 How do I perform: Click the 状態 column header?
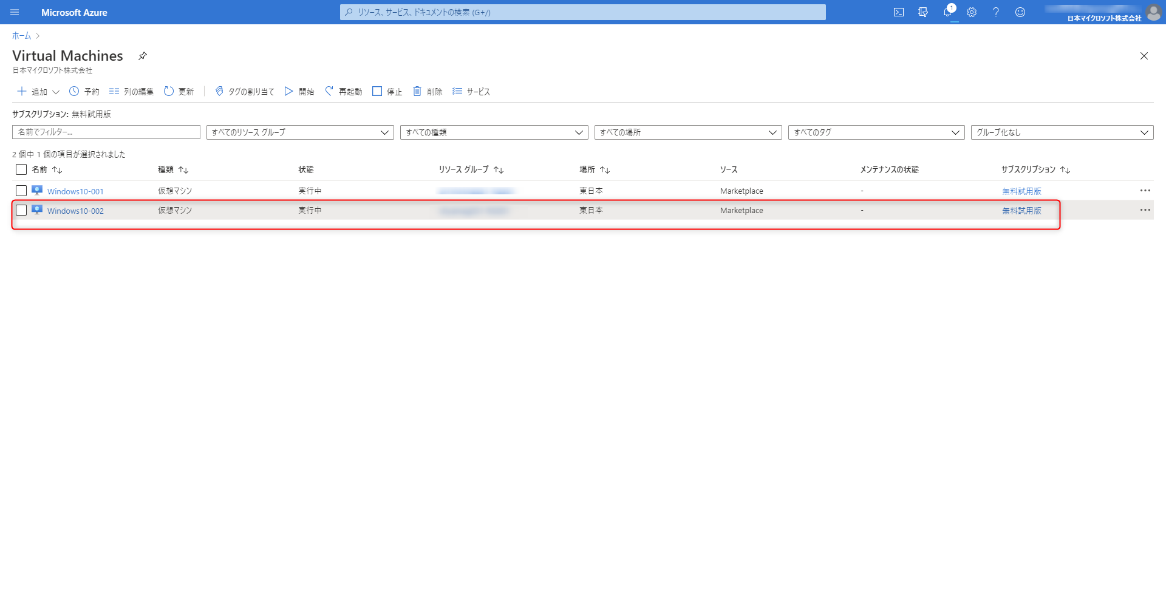pyautogui.click(x=306, y=169)
